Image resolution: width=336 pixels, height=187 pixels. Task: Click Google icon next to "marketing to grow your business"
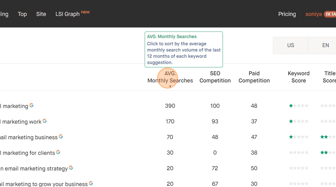pos(91,183)
